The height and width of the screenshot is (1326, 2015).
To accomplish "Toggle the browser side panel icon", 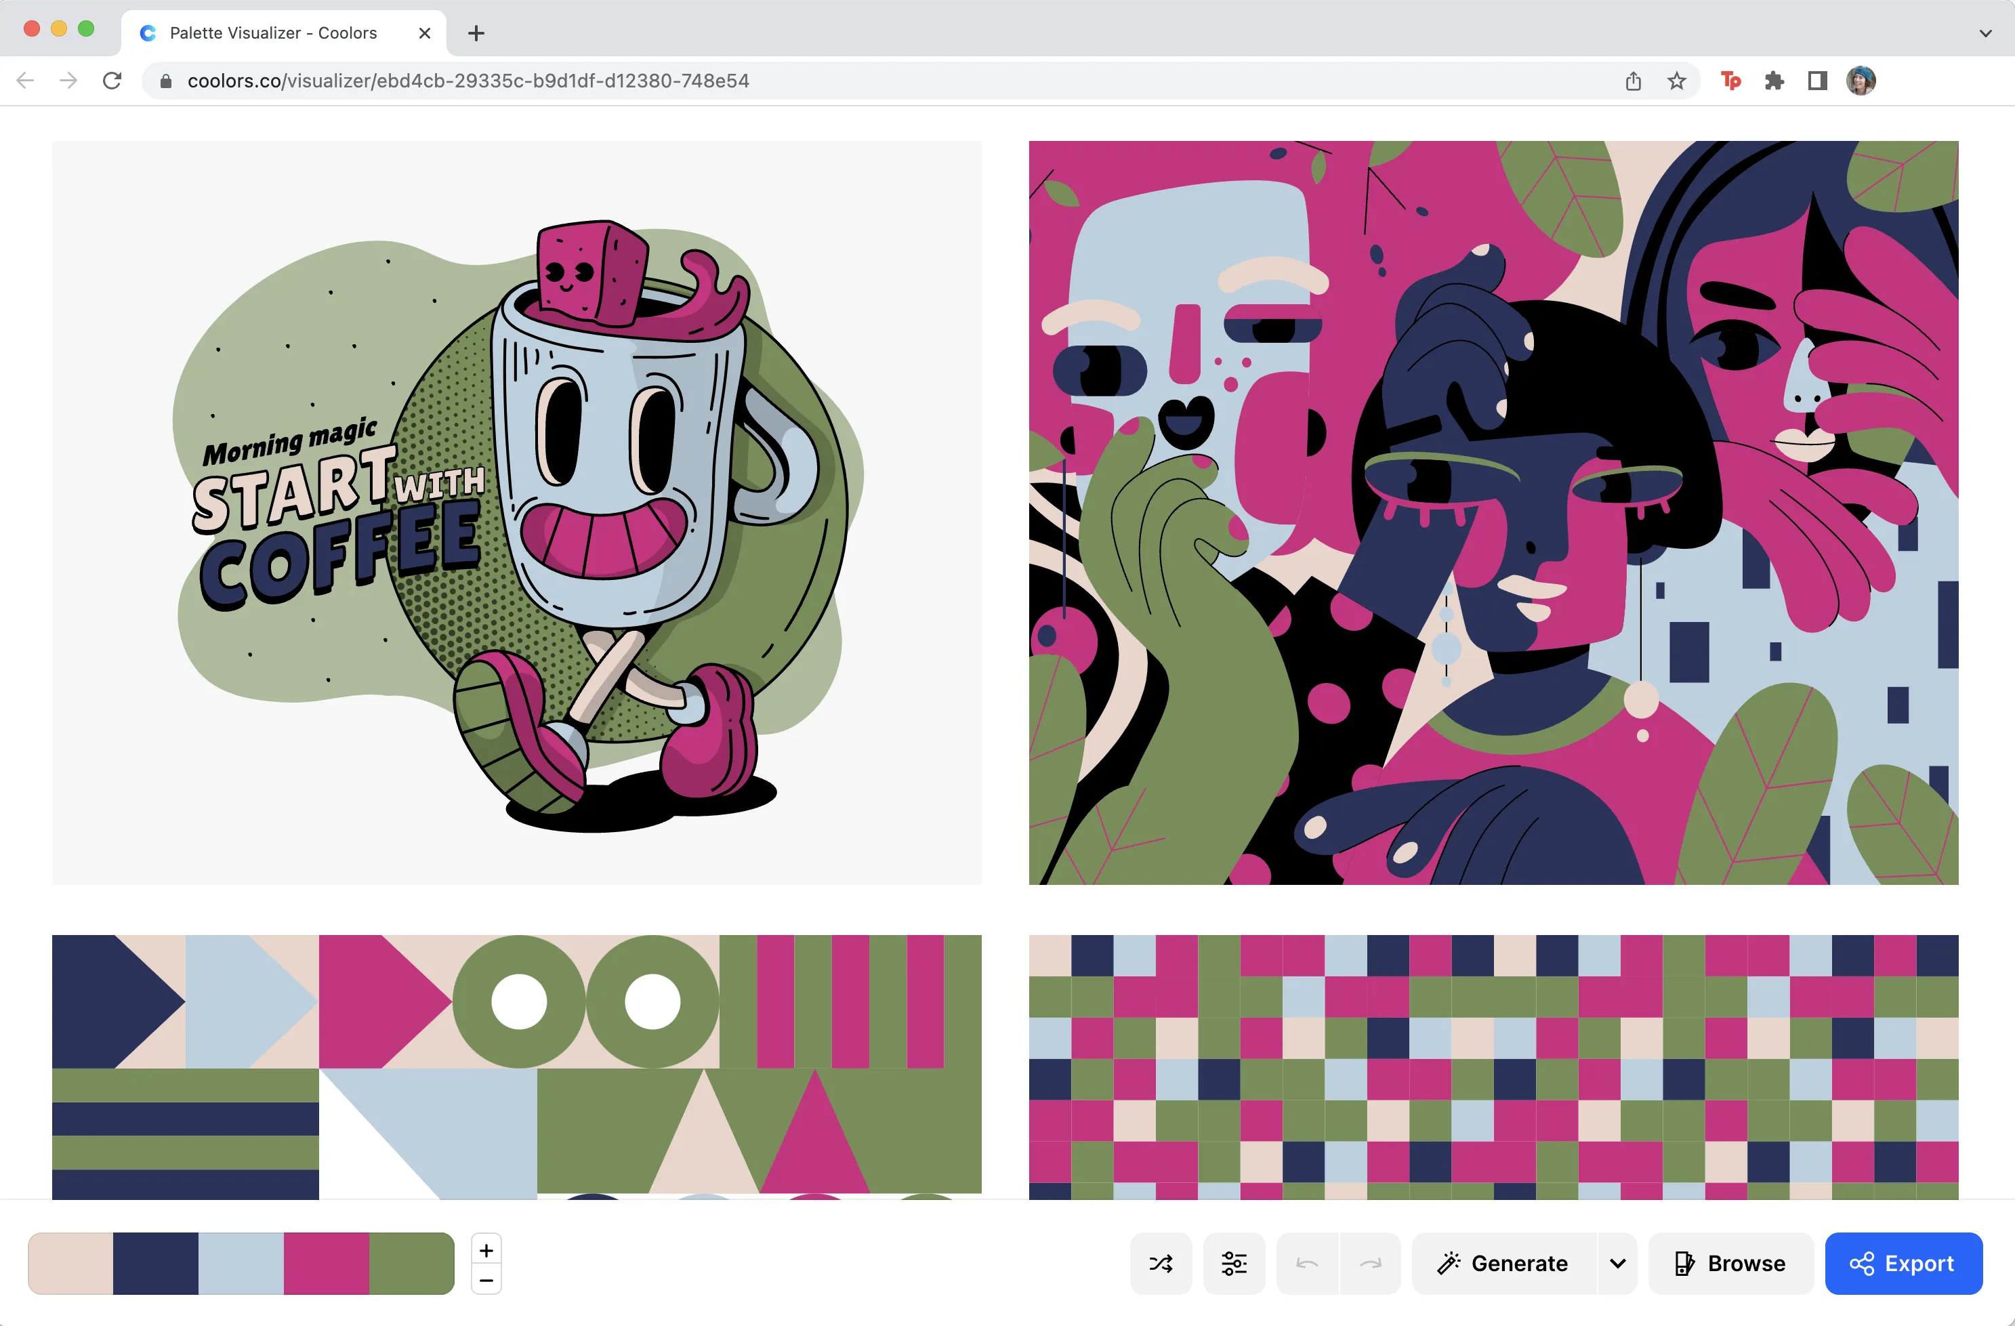I will point(1817,81).
